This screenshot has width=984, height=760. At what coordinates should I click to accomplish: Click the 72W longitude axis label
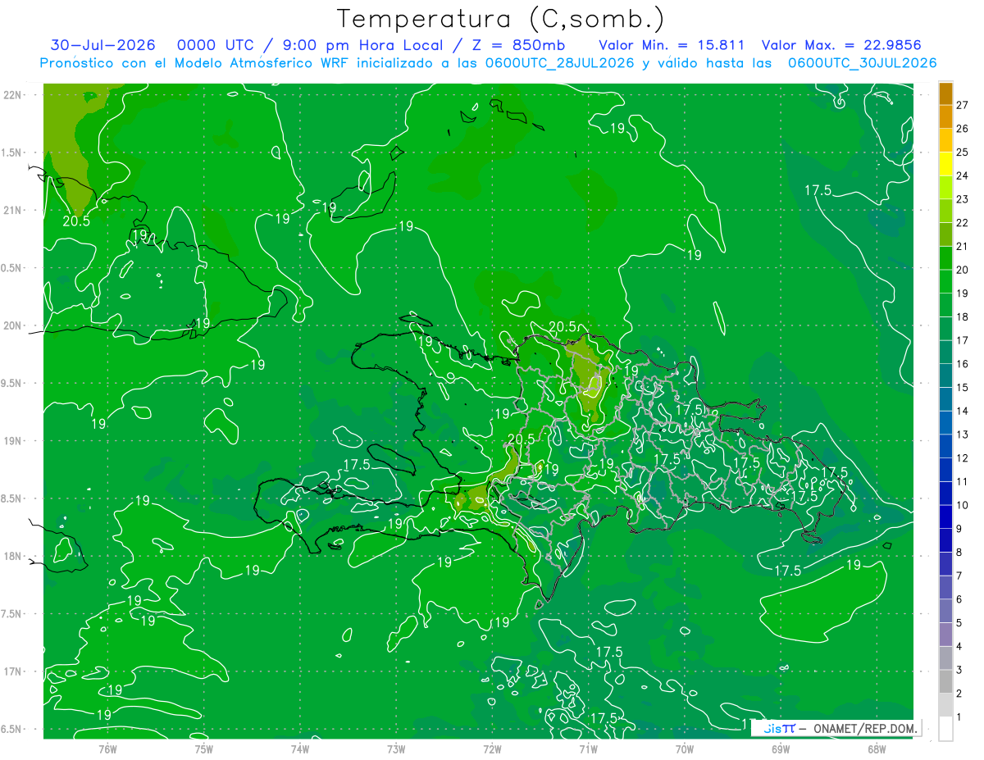(x=492, y=749)
